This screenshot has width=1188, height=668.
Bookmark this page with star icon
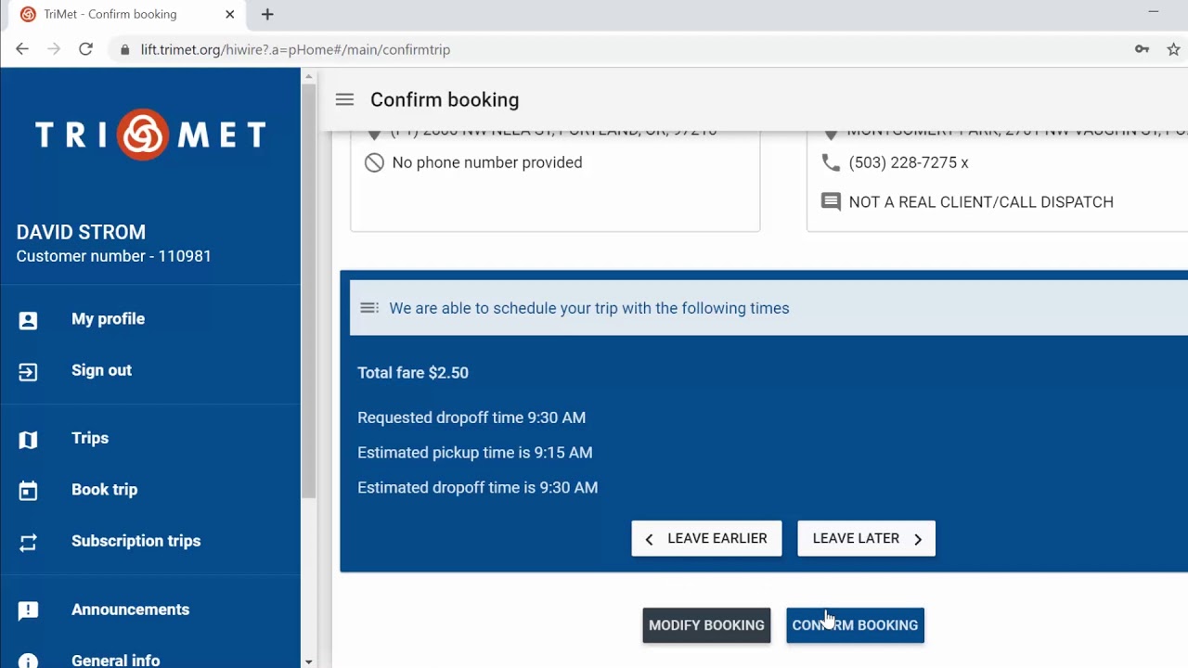1173,49
